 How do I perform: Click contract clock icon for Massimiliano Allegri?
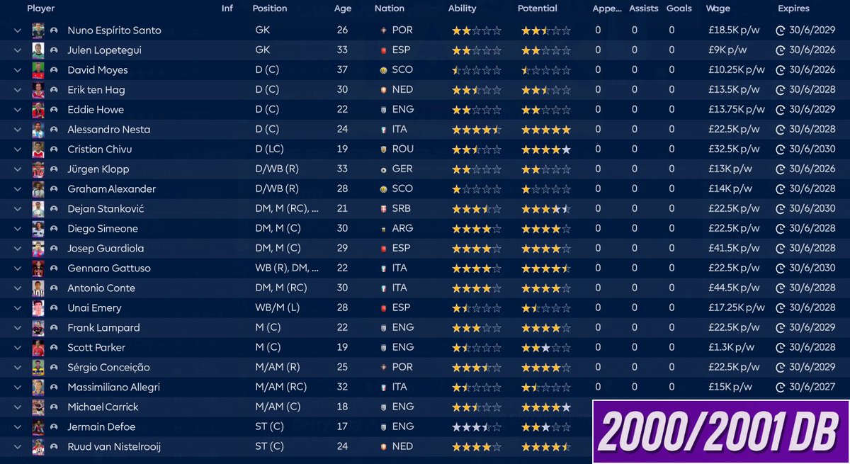click(x=781, y=388)
